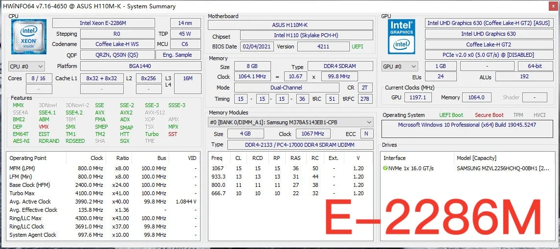Click the L2 cache value 8x256
560x249 pixels.
(x=149, y=78)
